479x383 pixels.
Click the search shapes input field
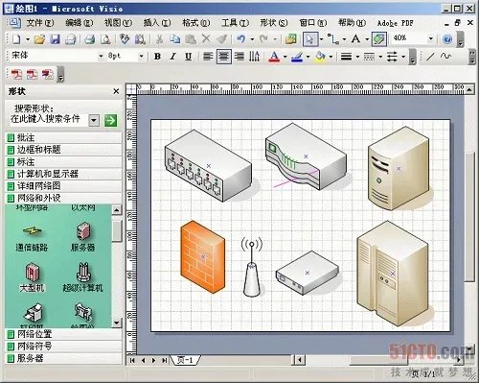[48, 120]
